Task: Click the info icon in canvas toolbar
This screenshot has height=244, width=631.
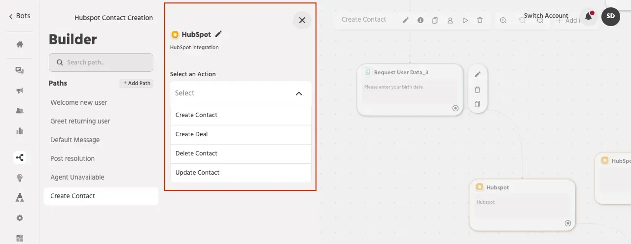Action: [421, 20]
